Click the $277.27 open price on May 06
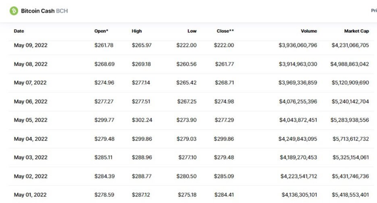The image size is (377, 203). (104, 102)
